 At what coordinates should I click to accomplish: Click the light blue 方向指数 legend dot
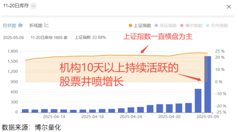click(207, 25)
